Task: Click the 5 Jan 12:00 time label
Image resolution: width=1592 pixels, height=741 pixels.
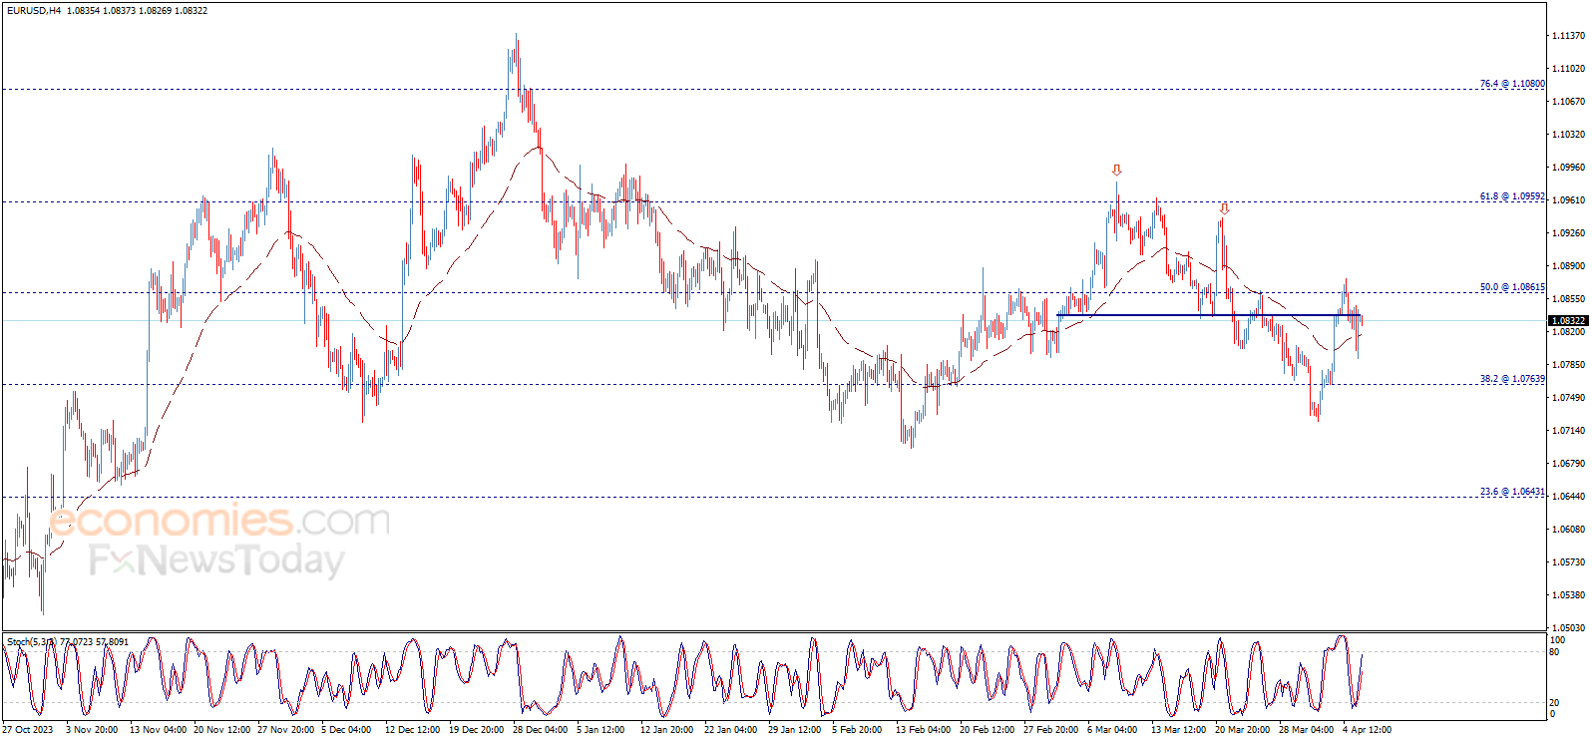Action: click(x=600, y=730)
